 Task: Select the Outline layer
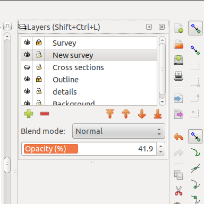[x=65, y=80]
